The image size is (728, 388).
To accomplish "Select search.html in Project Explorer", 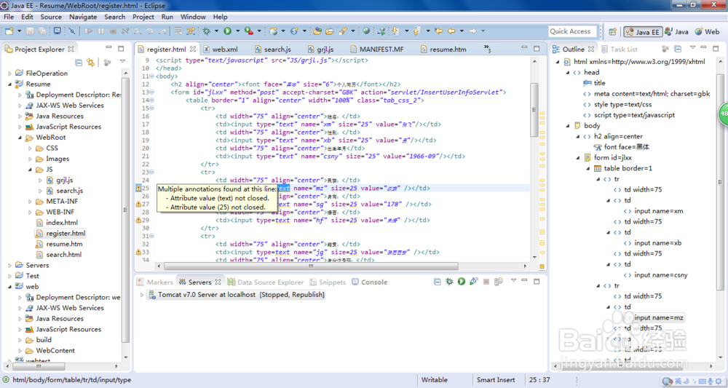I will click(x=59, y=255).
